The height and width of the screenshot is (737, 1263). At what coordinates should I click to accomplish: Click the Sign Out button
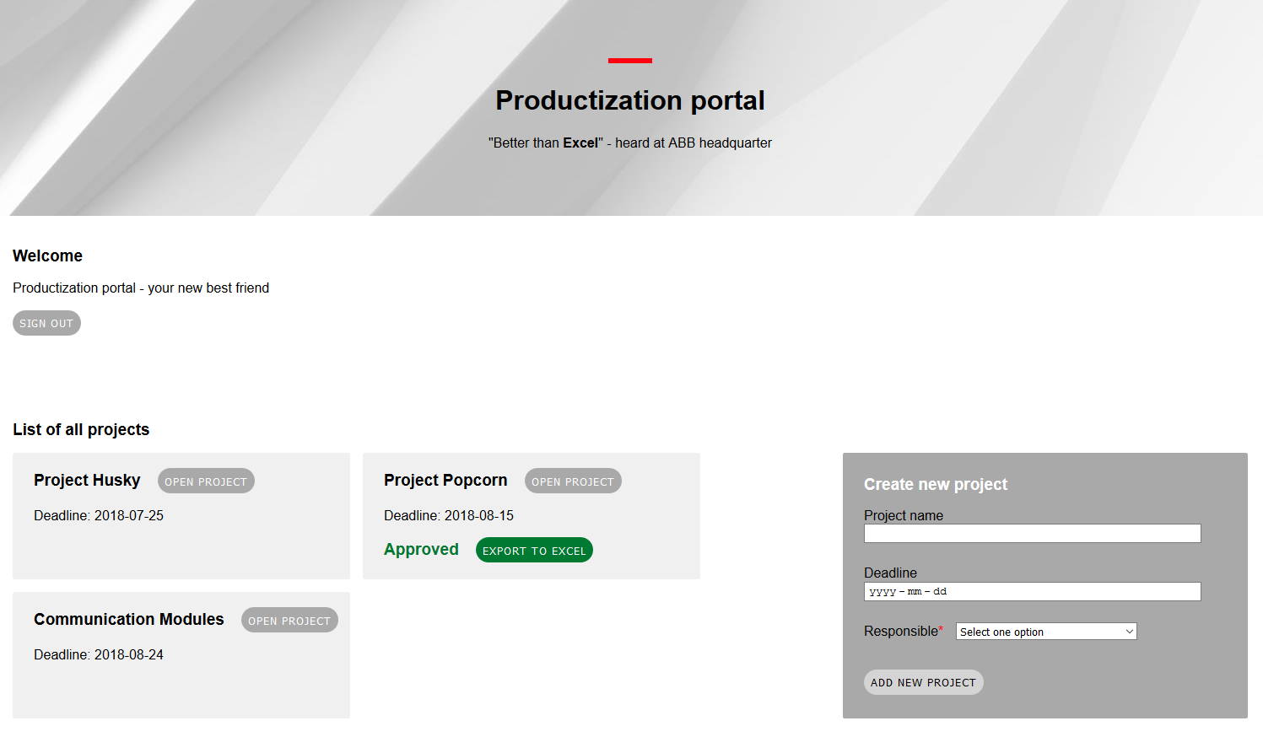pyautogui.click(x=46, y=323)
